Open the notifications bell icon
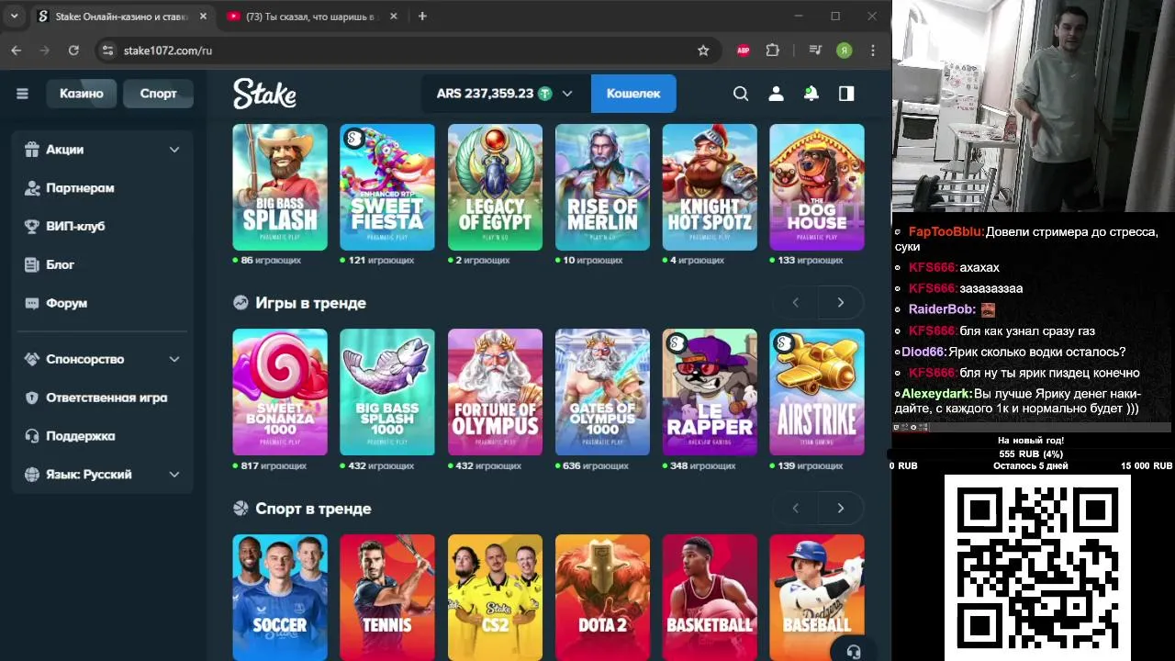The width and height of the screenshot is (1175, 661). [811, 94]
